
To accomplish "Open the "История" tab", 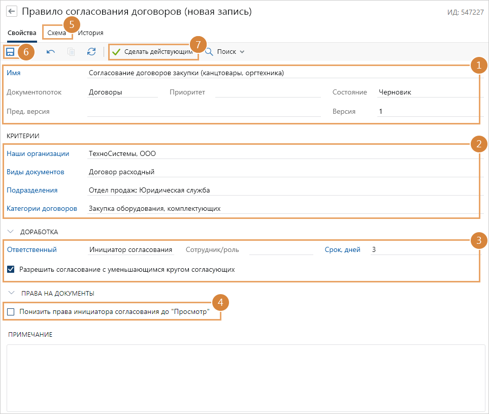I will click(91, 33).
